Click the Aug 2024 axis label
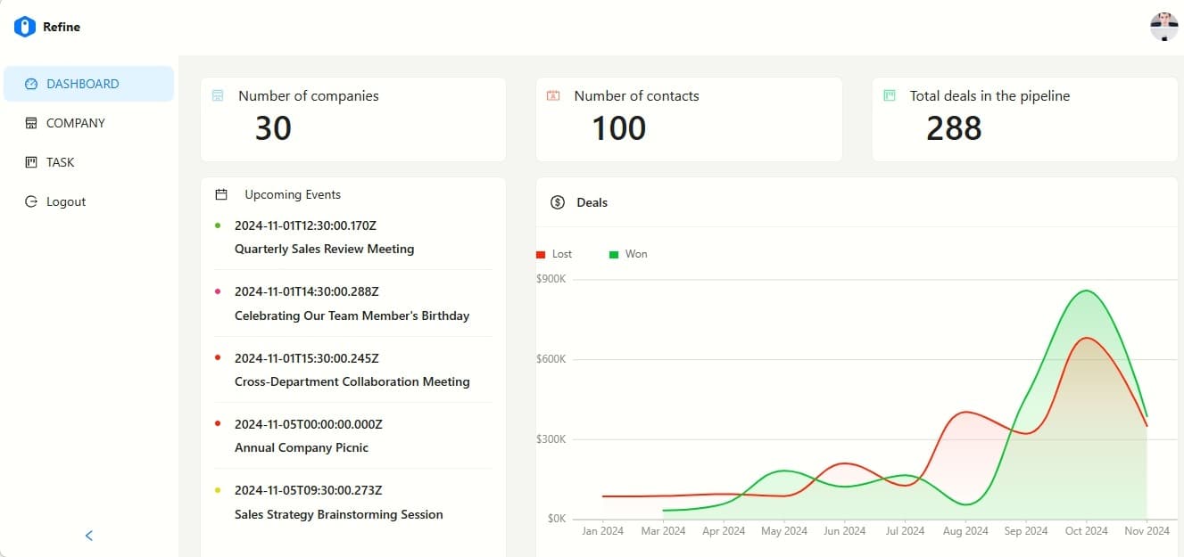1184x557 pixels. (x=965, y=531)
